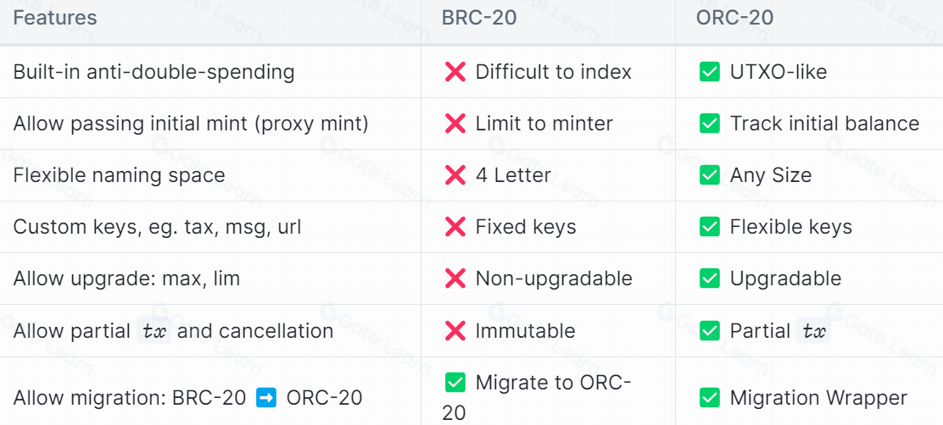
Task: Click the Flexible naming space row label
Action: click(119, 175)
